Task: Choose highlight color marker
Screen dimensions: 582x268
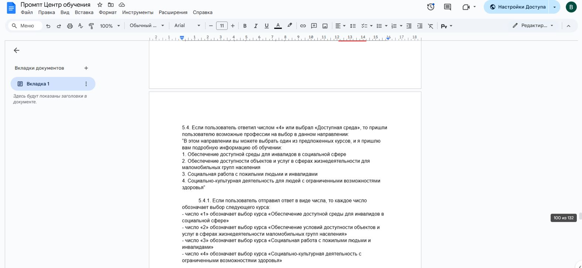Action: click(x=290, y=26)
